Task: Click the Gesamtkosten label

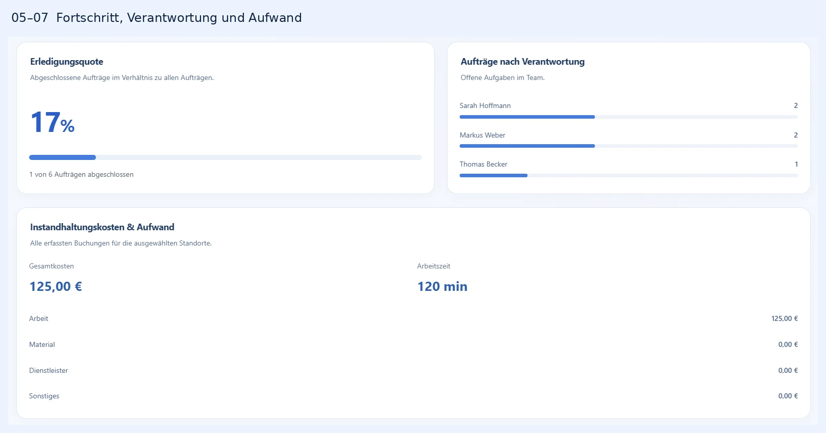Action: tap(52, 266)
